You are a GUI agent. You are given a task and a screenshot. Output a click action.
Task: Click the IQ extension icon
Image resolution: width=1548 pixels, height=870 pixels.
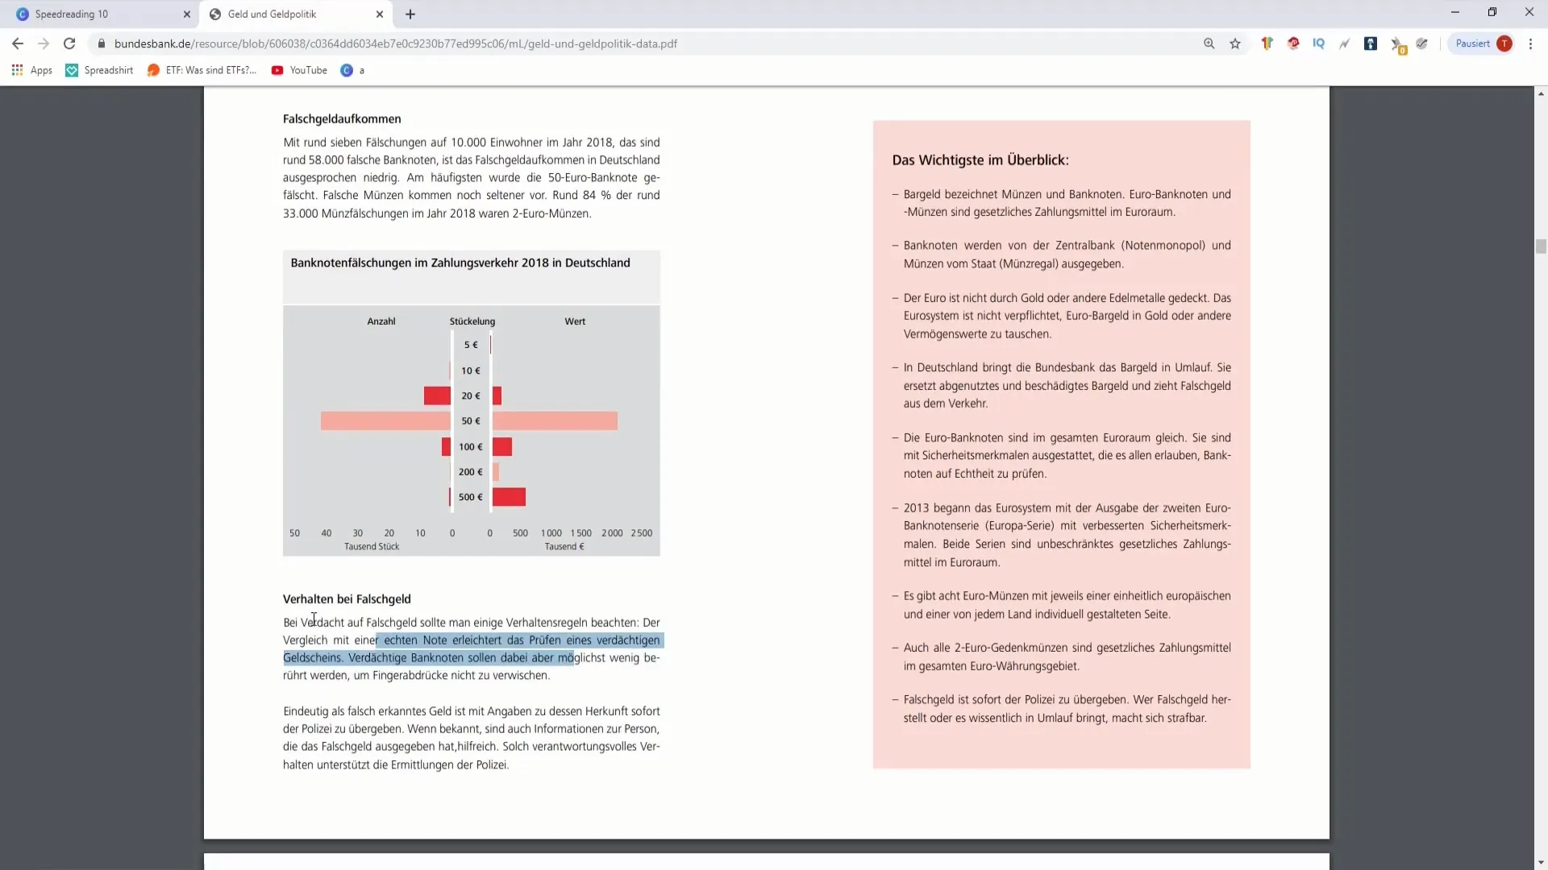[x=1318, y=43]
